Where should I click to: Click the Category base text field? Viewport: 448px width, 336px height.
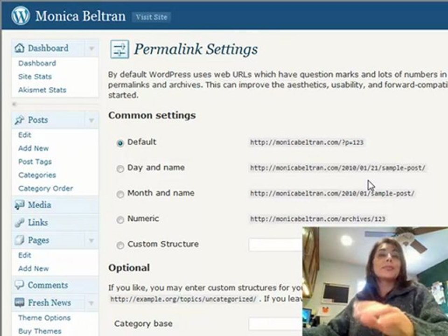tap(276, 324)
